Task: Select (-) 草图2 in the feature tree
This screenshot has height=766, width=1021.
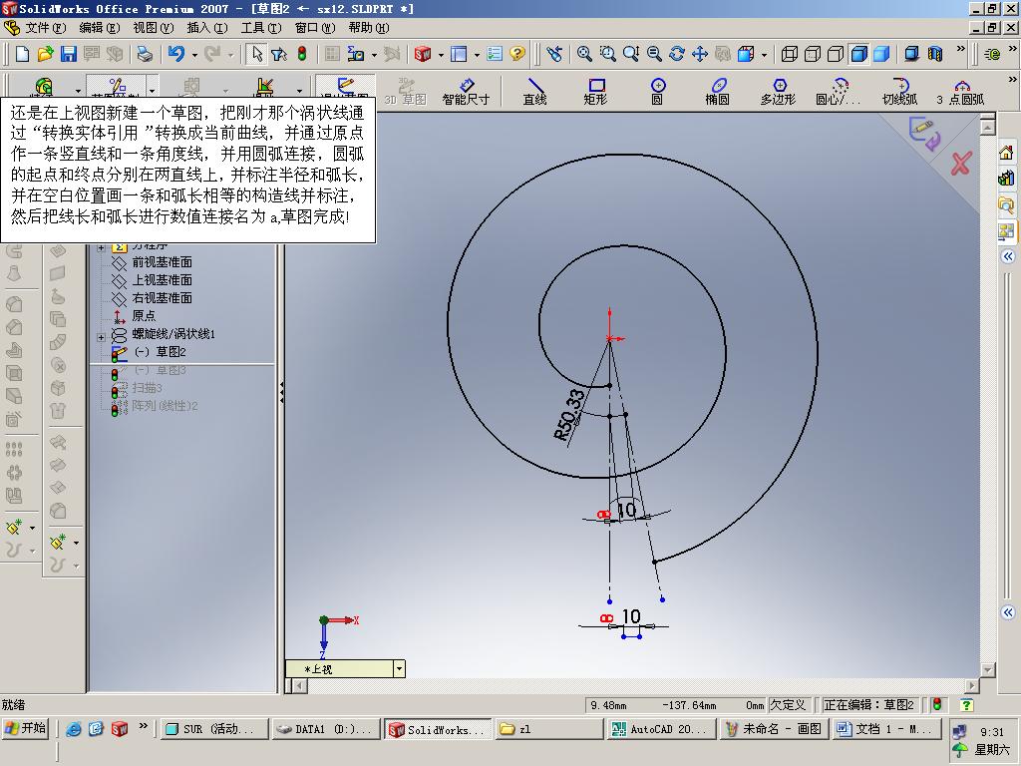Action: pyautogui.click(x=161, y=352)
